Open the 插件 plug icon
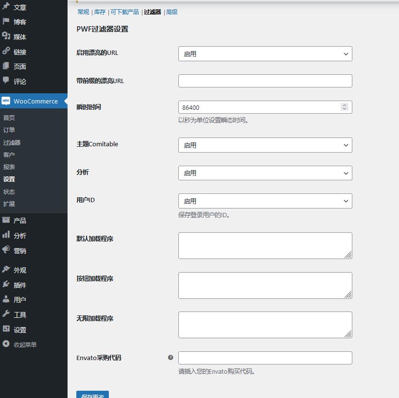 click(x=6, y=284)
